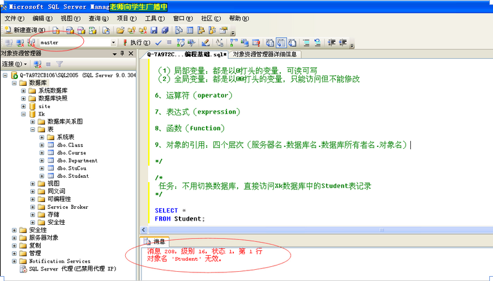
Task: Open the View (视图) menu
Action: click(x=70, y=19)
